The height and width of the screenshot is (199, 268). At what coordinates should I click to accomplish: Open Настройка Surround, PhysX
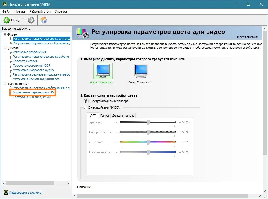32,97
